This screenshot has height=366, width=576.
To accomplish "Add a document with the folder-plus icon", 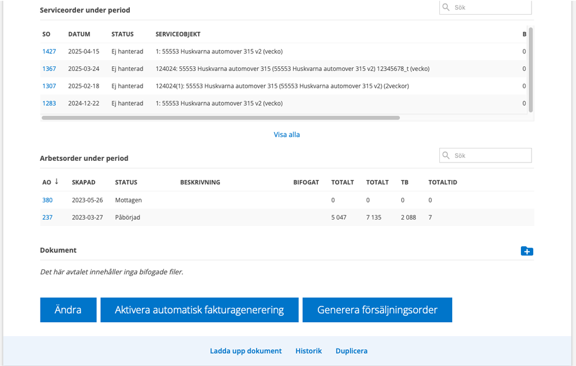I will 526,251.
